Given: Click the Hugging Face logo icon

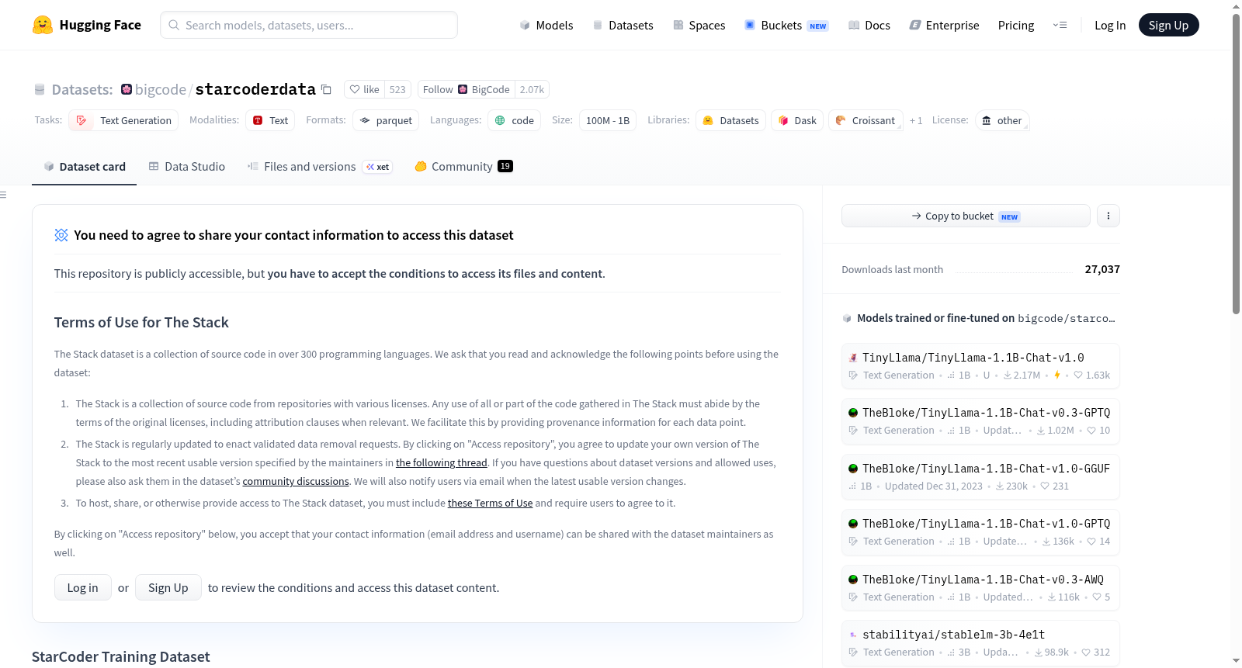Looking at the screenshot, I should pos(43,25).
